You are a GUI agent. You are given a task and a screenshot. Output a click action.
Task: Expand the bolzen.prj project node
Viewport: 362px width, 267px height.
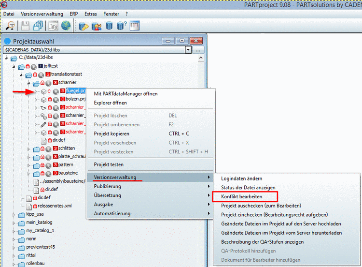pos(36,100)
